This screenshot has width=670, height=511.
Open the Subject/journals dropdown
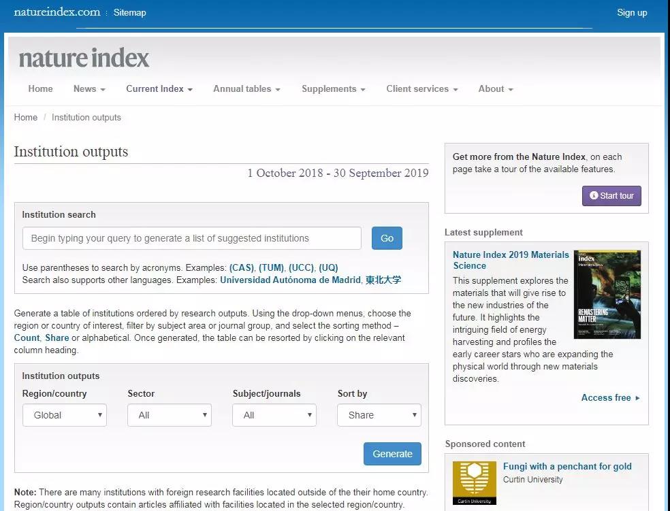click(274, 415)
